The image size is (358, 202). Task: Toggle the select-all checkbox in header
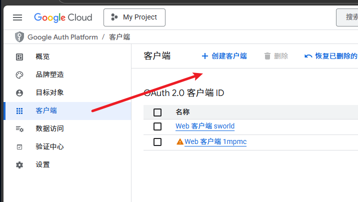pos(157,112)
